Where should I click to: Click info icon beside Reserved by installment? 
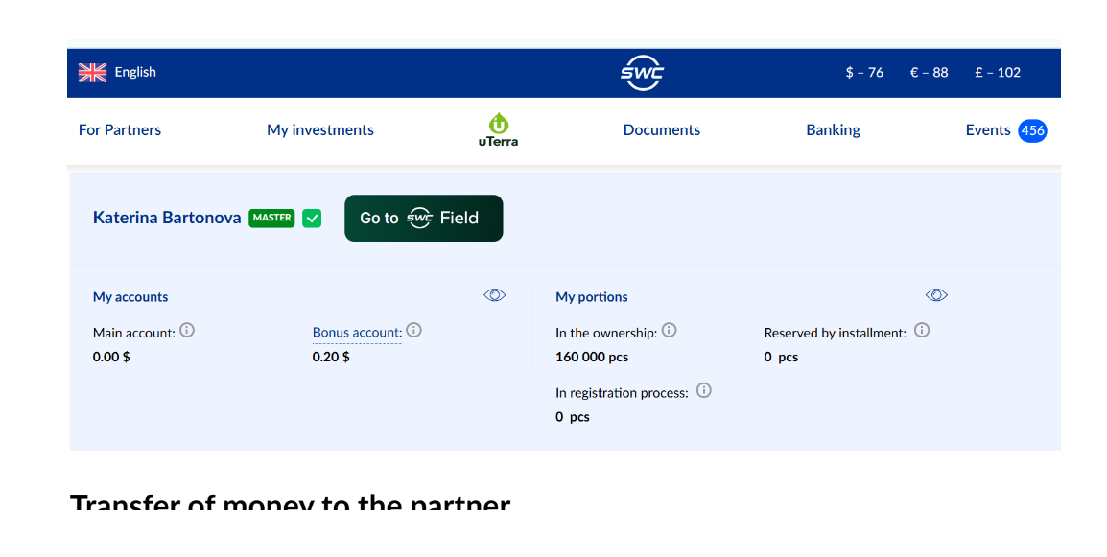922,330
